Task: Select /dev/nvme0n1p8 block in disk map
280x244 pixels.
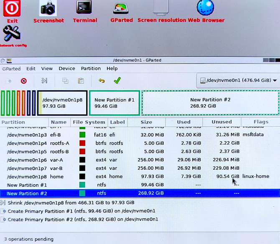Action: [x=62, y=103]
